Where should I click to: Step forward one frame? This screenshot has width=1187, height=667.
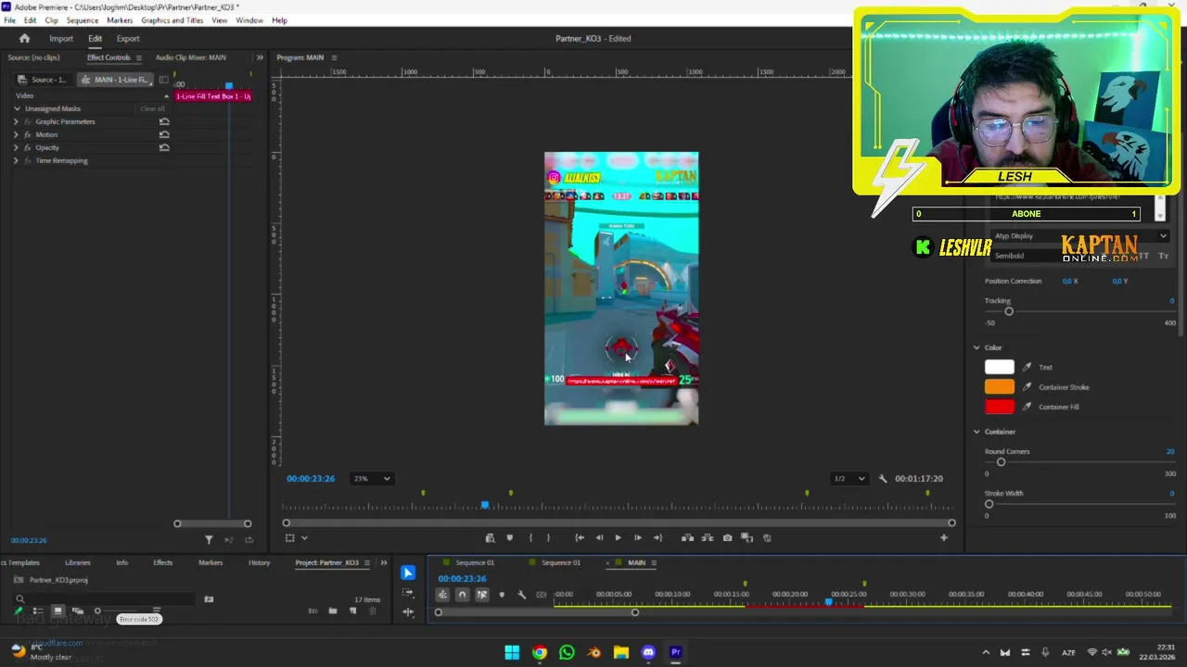(x=638, y=537)
